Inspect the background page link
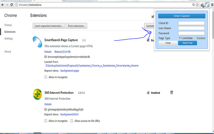 click(70, 71)
